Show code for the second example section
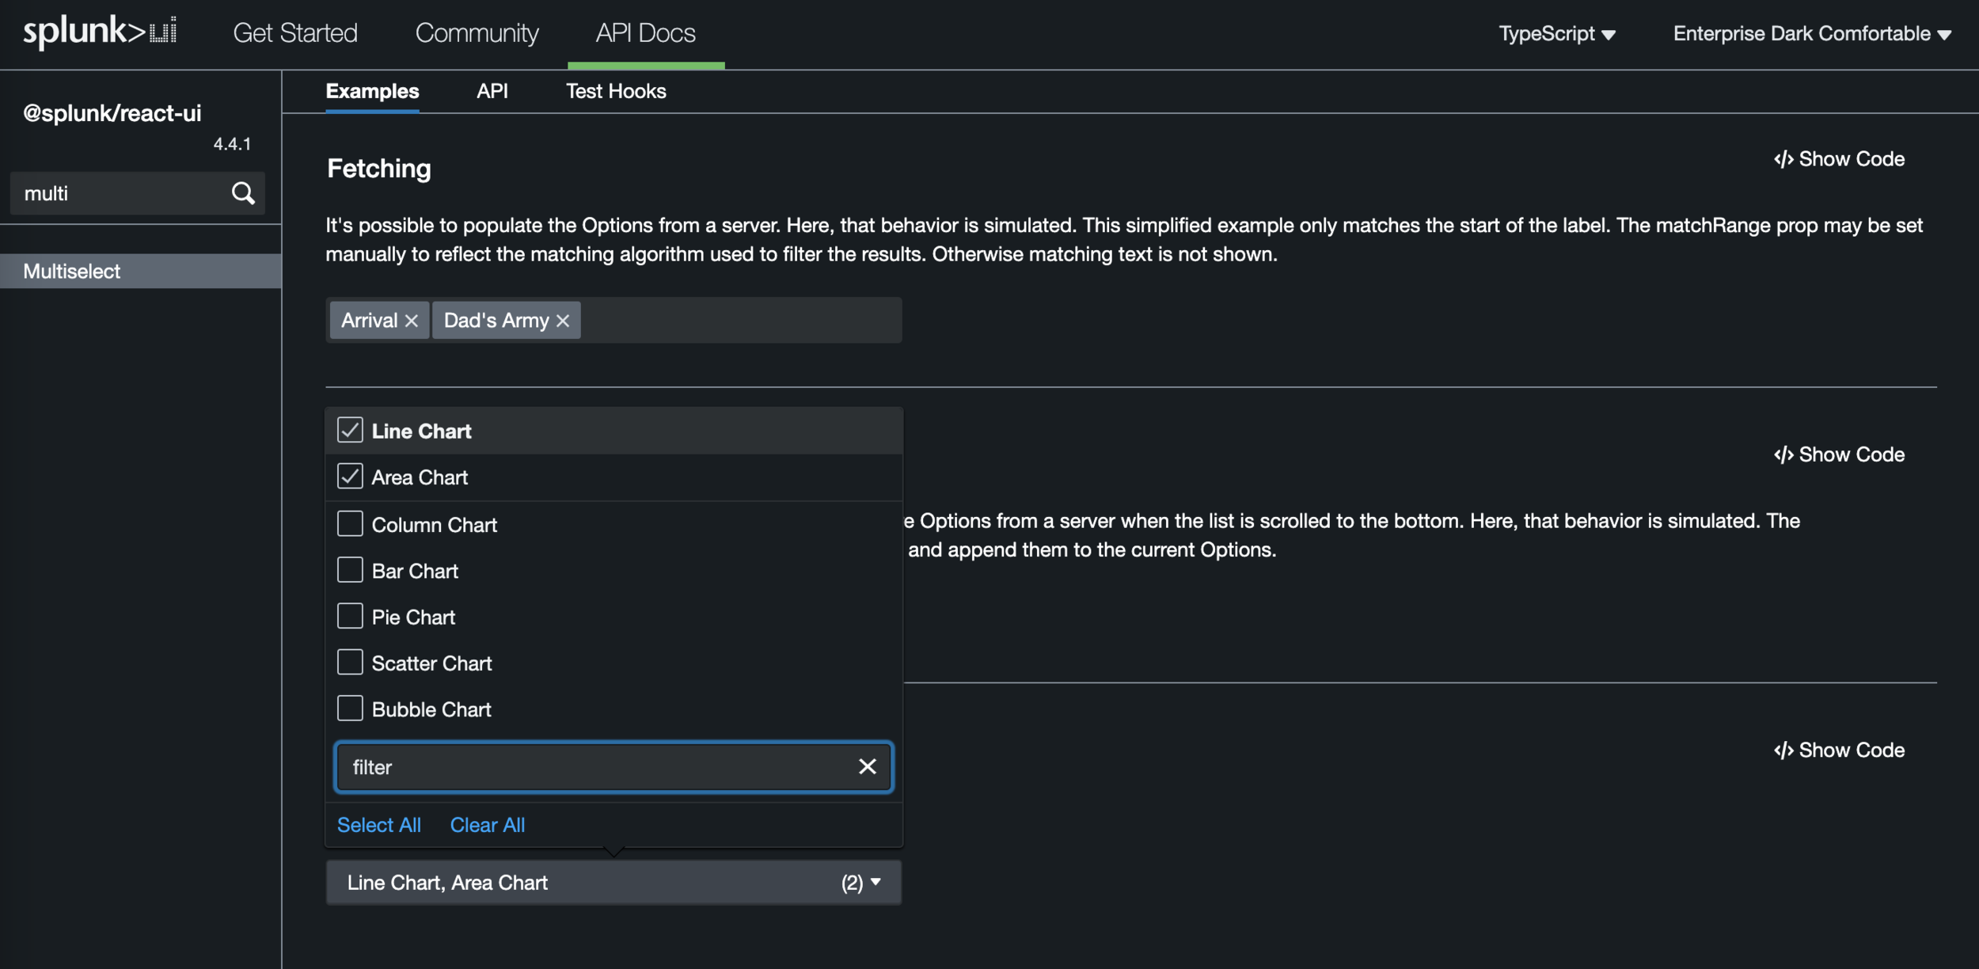 click(x=1839, y=454)
